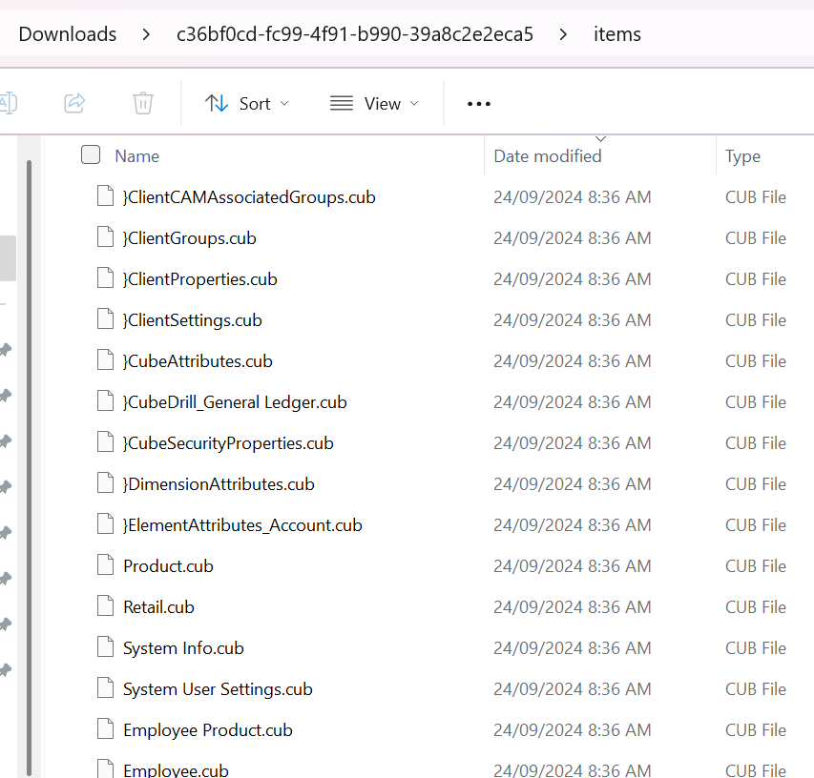The height and width of the screenshot is (778, 814).
Task: Select the Retail.cub file name
Action: [158, 606]
